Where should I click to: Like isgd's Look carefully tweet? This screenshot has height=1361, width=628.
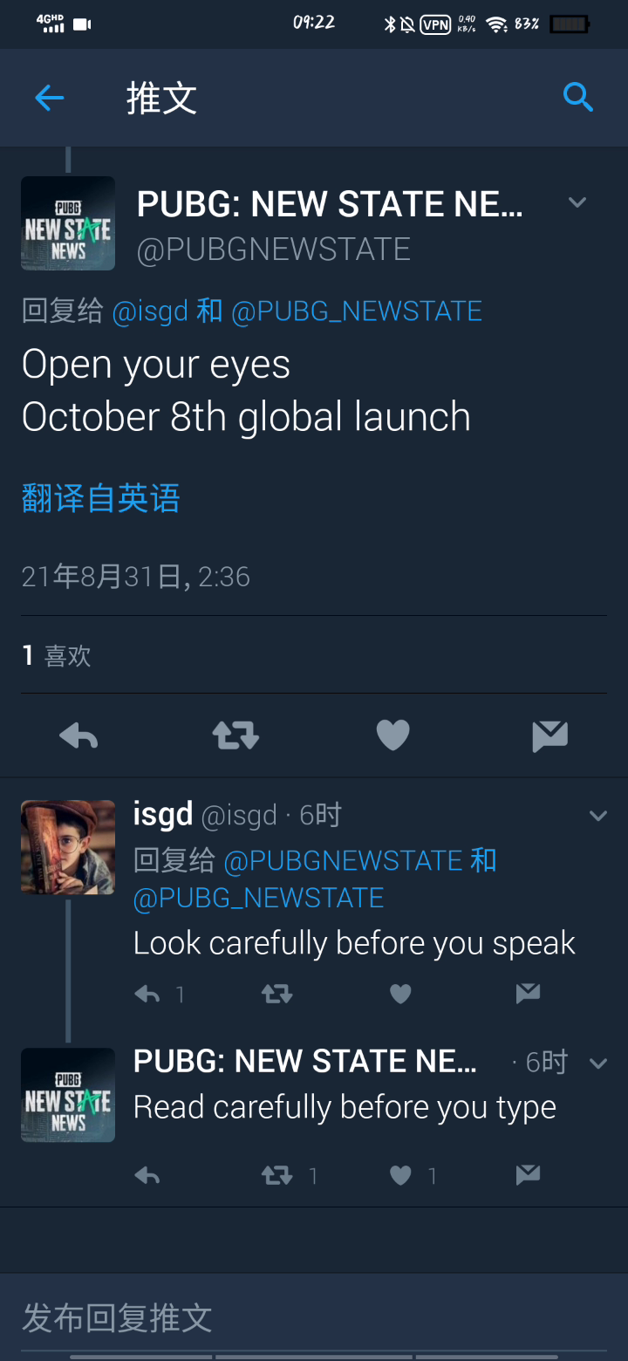[400, 994]
